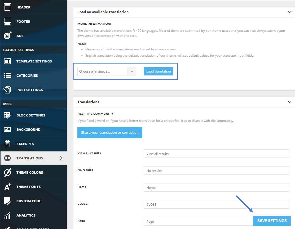Open the Choose a language dropdown
This screenshot has height=229, width=295.
tap(107, 71)
